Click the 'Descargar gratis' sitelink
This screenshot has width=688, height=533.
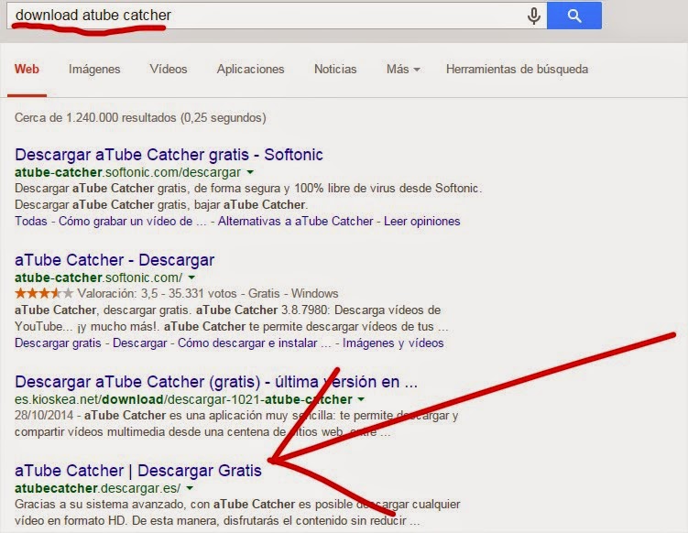coord(58,343)
